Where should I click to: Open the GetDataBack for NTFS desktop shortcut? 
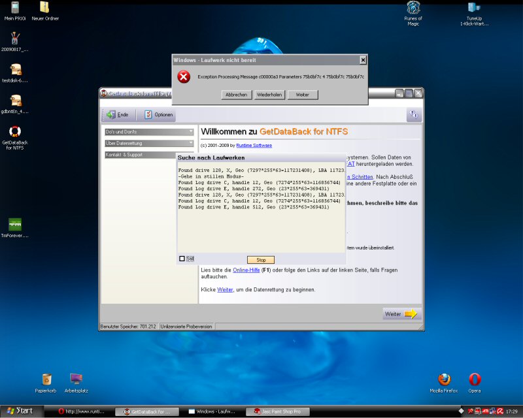pyautogui.click(x=15, y=137)
